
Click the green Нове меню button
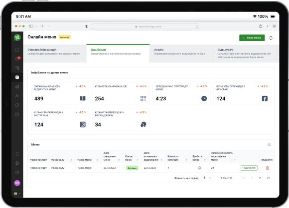252,38
